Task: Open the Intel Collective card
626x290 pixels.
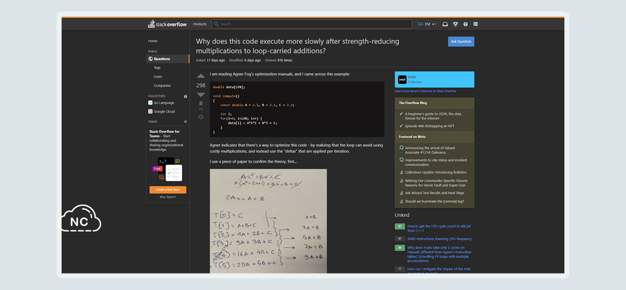Action: 434,79
